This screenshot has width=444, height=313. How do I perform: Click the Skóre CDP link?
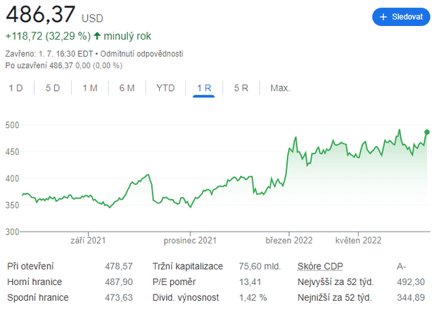pyautogui.click(x=320, y=266)
